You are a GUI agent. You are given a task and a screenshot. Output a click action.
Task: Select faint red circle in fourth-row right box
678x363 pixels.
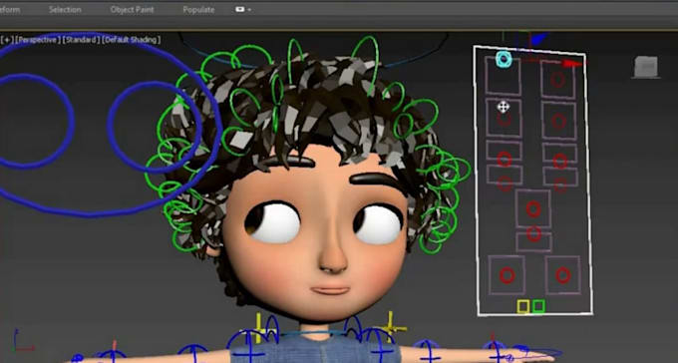click(560, 185)
